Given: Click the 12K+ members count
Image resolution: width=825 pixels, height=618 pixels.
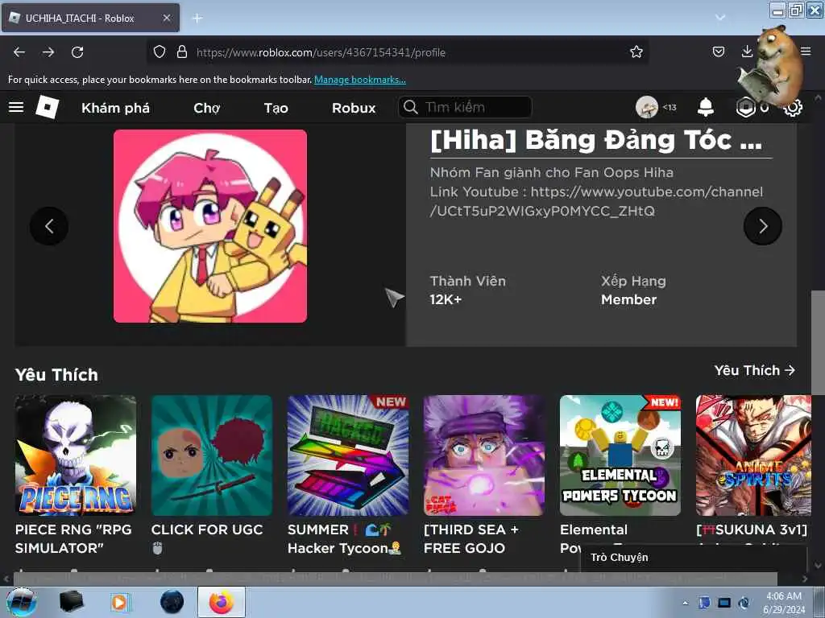Looking at the screenshot, I should point(446,299).
